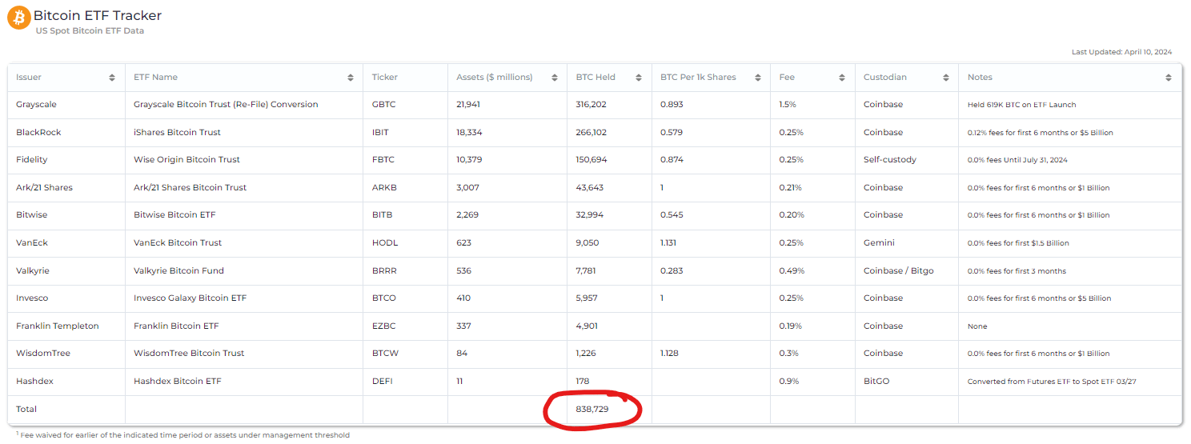Image resolution: width=1191 pixels, height=444 pixels.
Task: Sort by Fee column arrows
Action: tap(842, 78)
